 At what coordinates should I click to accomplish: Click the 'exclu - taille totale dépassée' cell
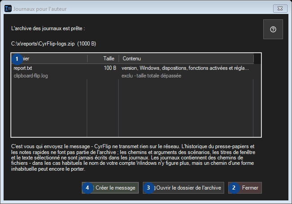click(151, 76)
